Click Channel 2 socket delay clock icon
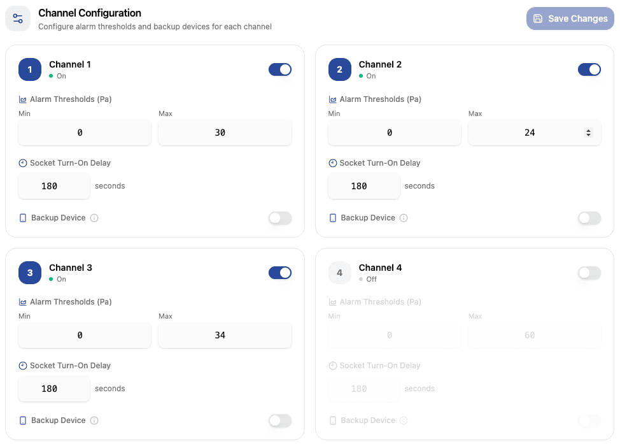This screenshot has height=446, width=620. pyautogui.click(x=333, y=163)
